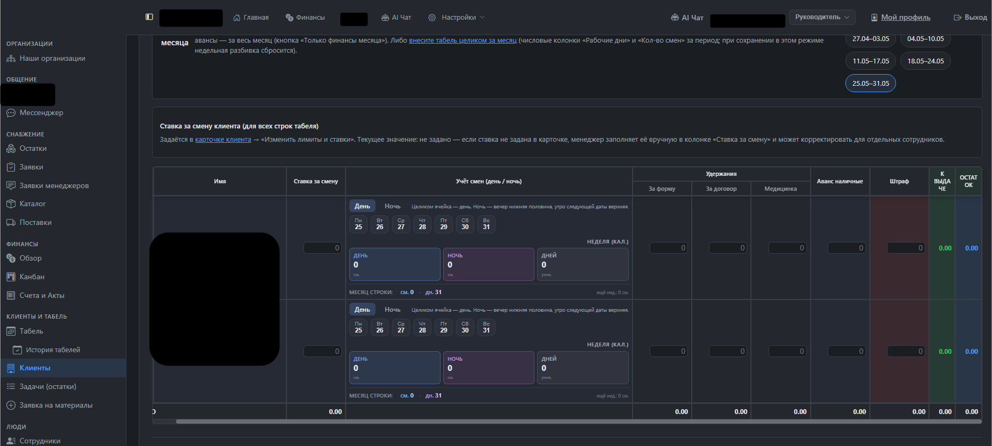This screenshot has height=446, width=992.
Task: Click the Канбан board icon
Action: (x=11, y=277)
